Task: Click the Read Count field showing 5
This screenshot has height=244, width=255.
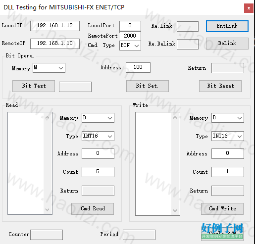Action: pos(98,172)
